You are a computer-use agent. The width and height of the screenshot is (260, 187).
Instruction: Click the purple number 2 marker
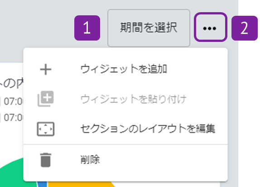[245, 28]
